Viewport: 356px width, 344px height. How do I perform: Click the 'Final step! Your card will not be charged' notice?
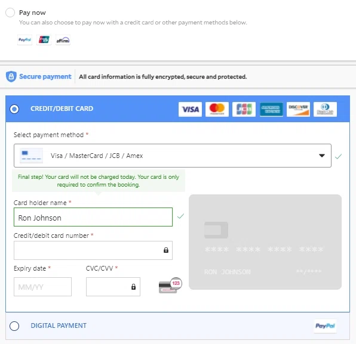(x=99, y=181)
